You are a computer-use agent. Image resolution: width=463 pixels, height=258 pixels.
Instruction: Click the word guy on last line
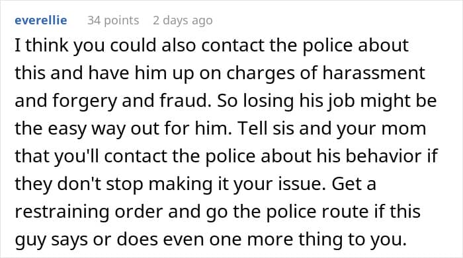point(30,240)
